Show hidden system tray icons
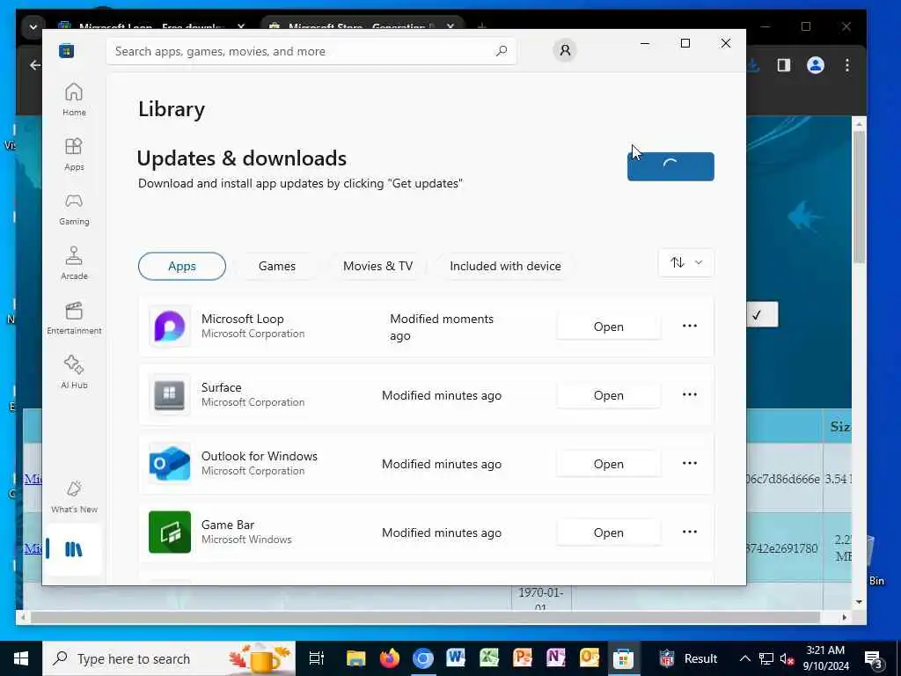Screen dimensions: 901x676 tap(744, 658)
